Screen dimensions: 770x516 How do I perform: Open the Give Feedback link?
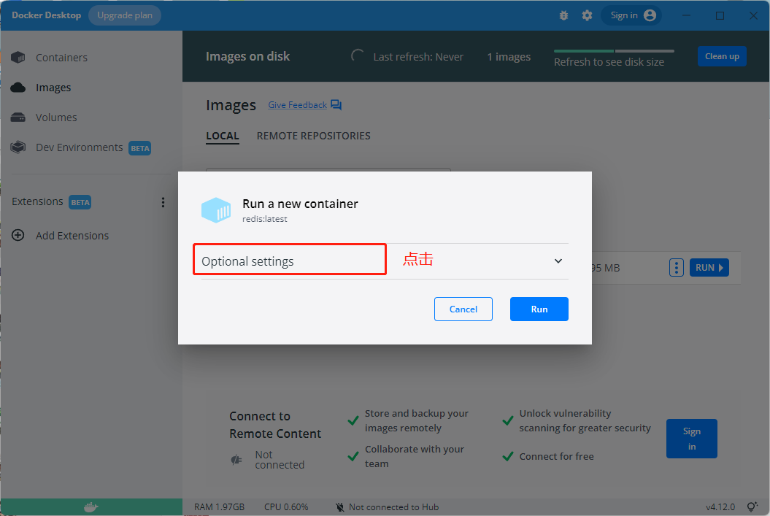(x=297, y=104)
